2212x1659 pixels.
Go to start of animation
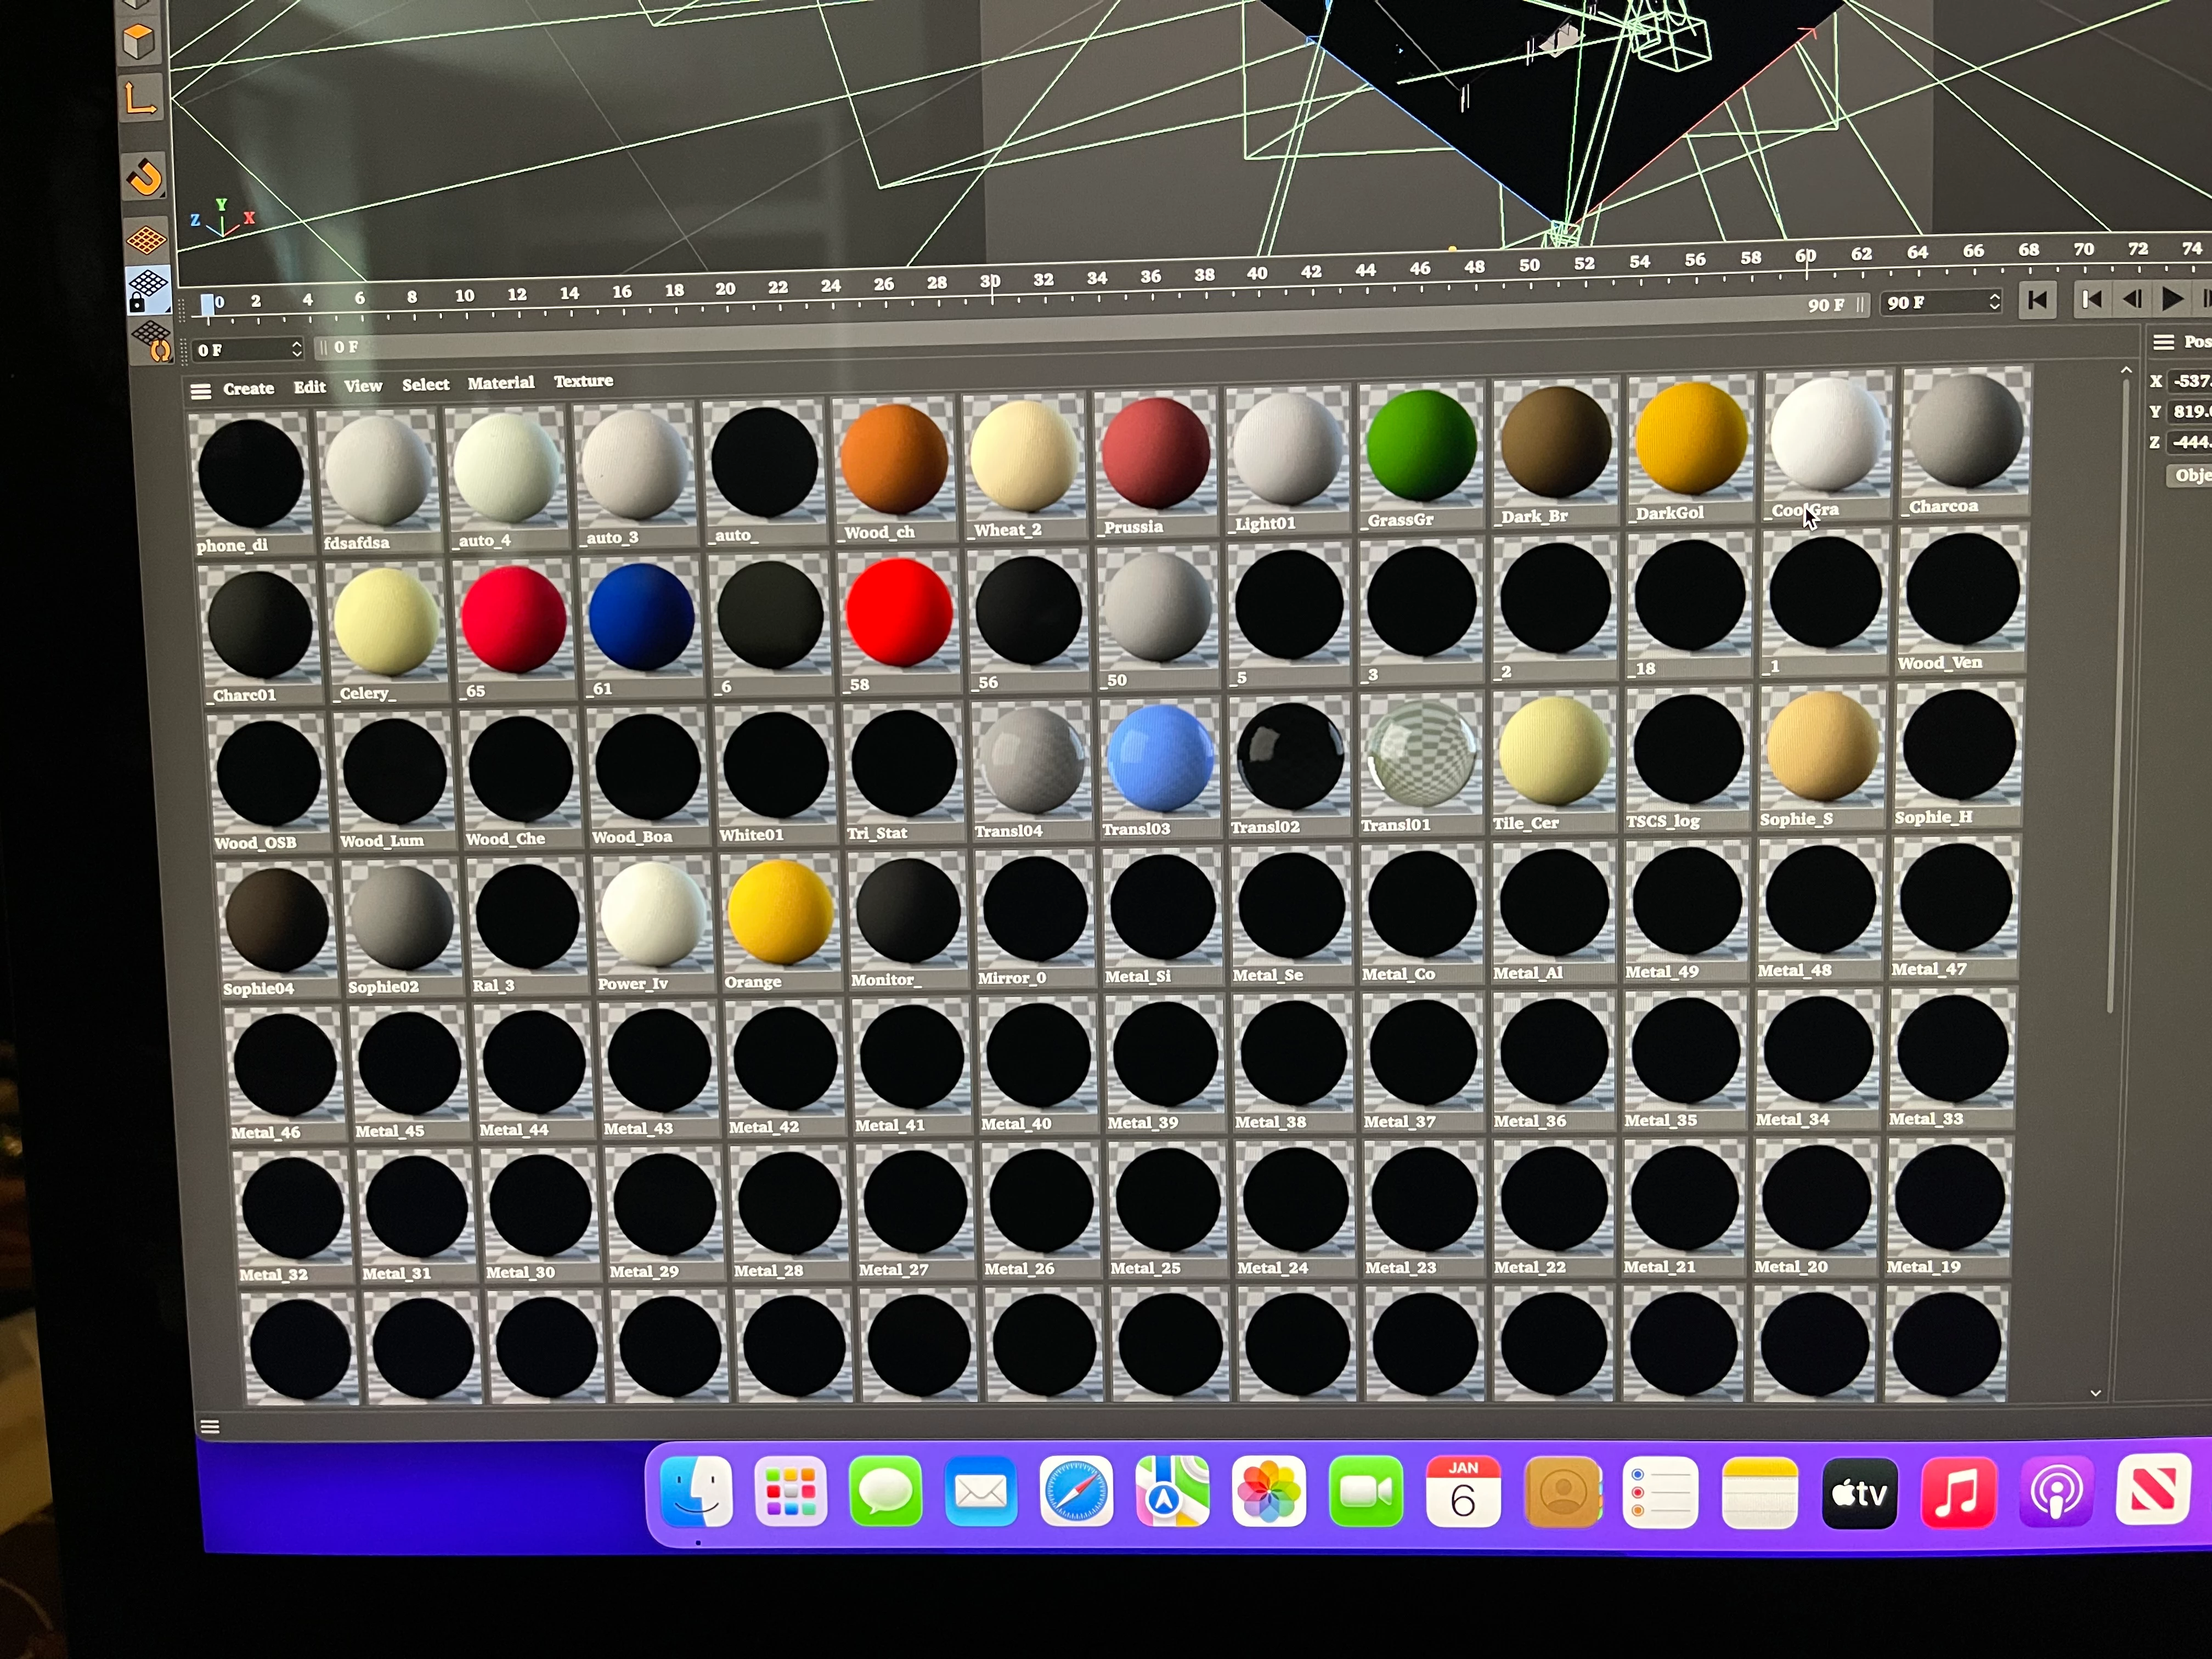click(x=2037, y=300)
